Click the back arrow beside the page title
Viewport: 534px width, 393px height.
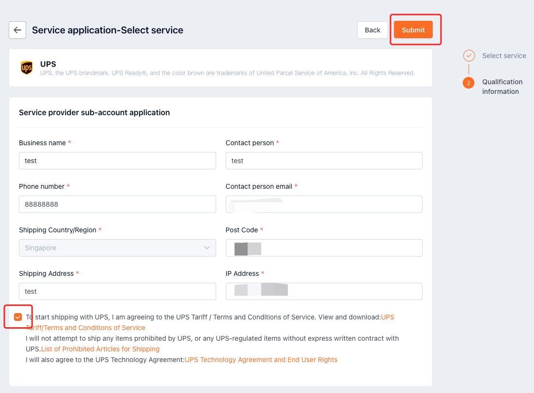click(x=17, y=30)
